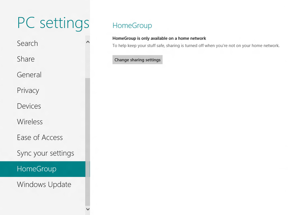The height and width of the screenshot is (215, 288).
Task: Click the HomeGroup page heading
Action: (132, 25)
